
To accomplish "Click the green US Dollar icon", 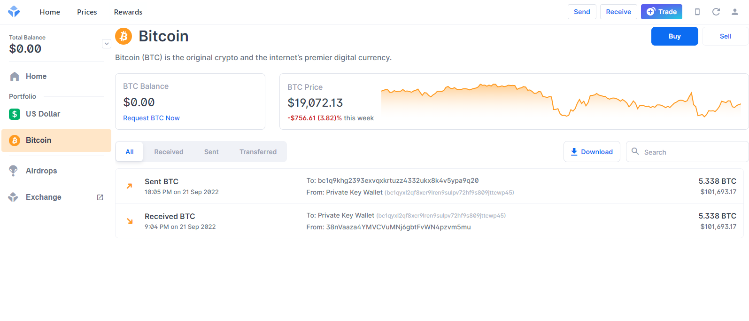I will (x=15, y=114).
